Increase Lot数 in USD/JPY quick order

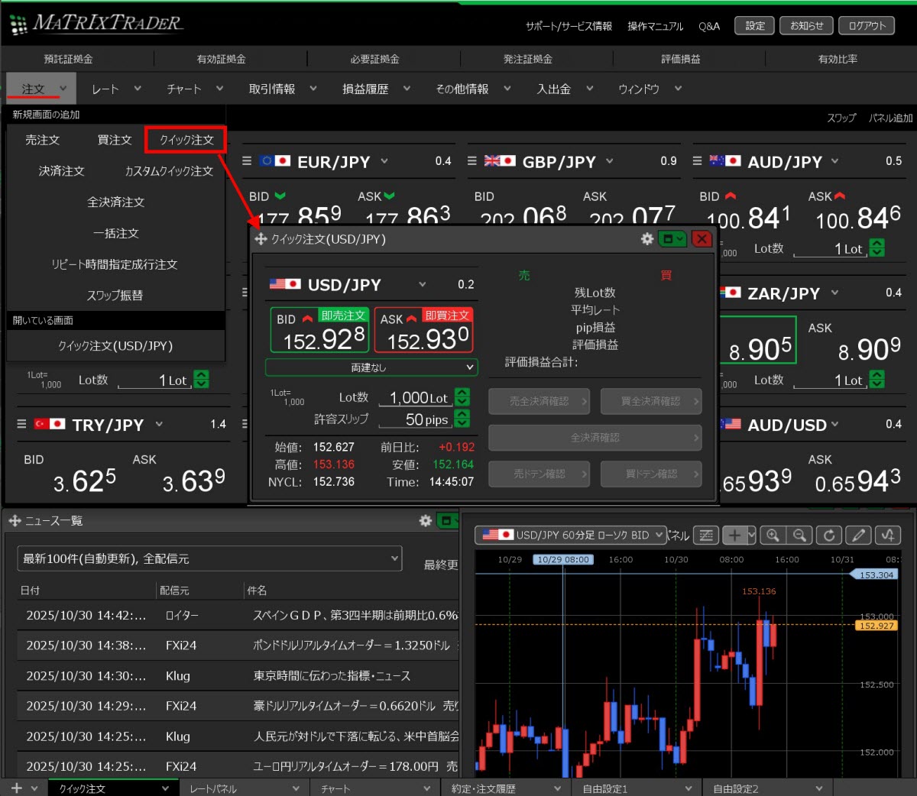(462, 393)
